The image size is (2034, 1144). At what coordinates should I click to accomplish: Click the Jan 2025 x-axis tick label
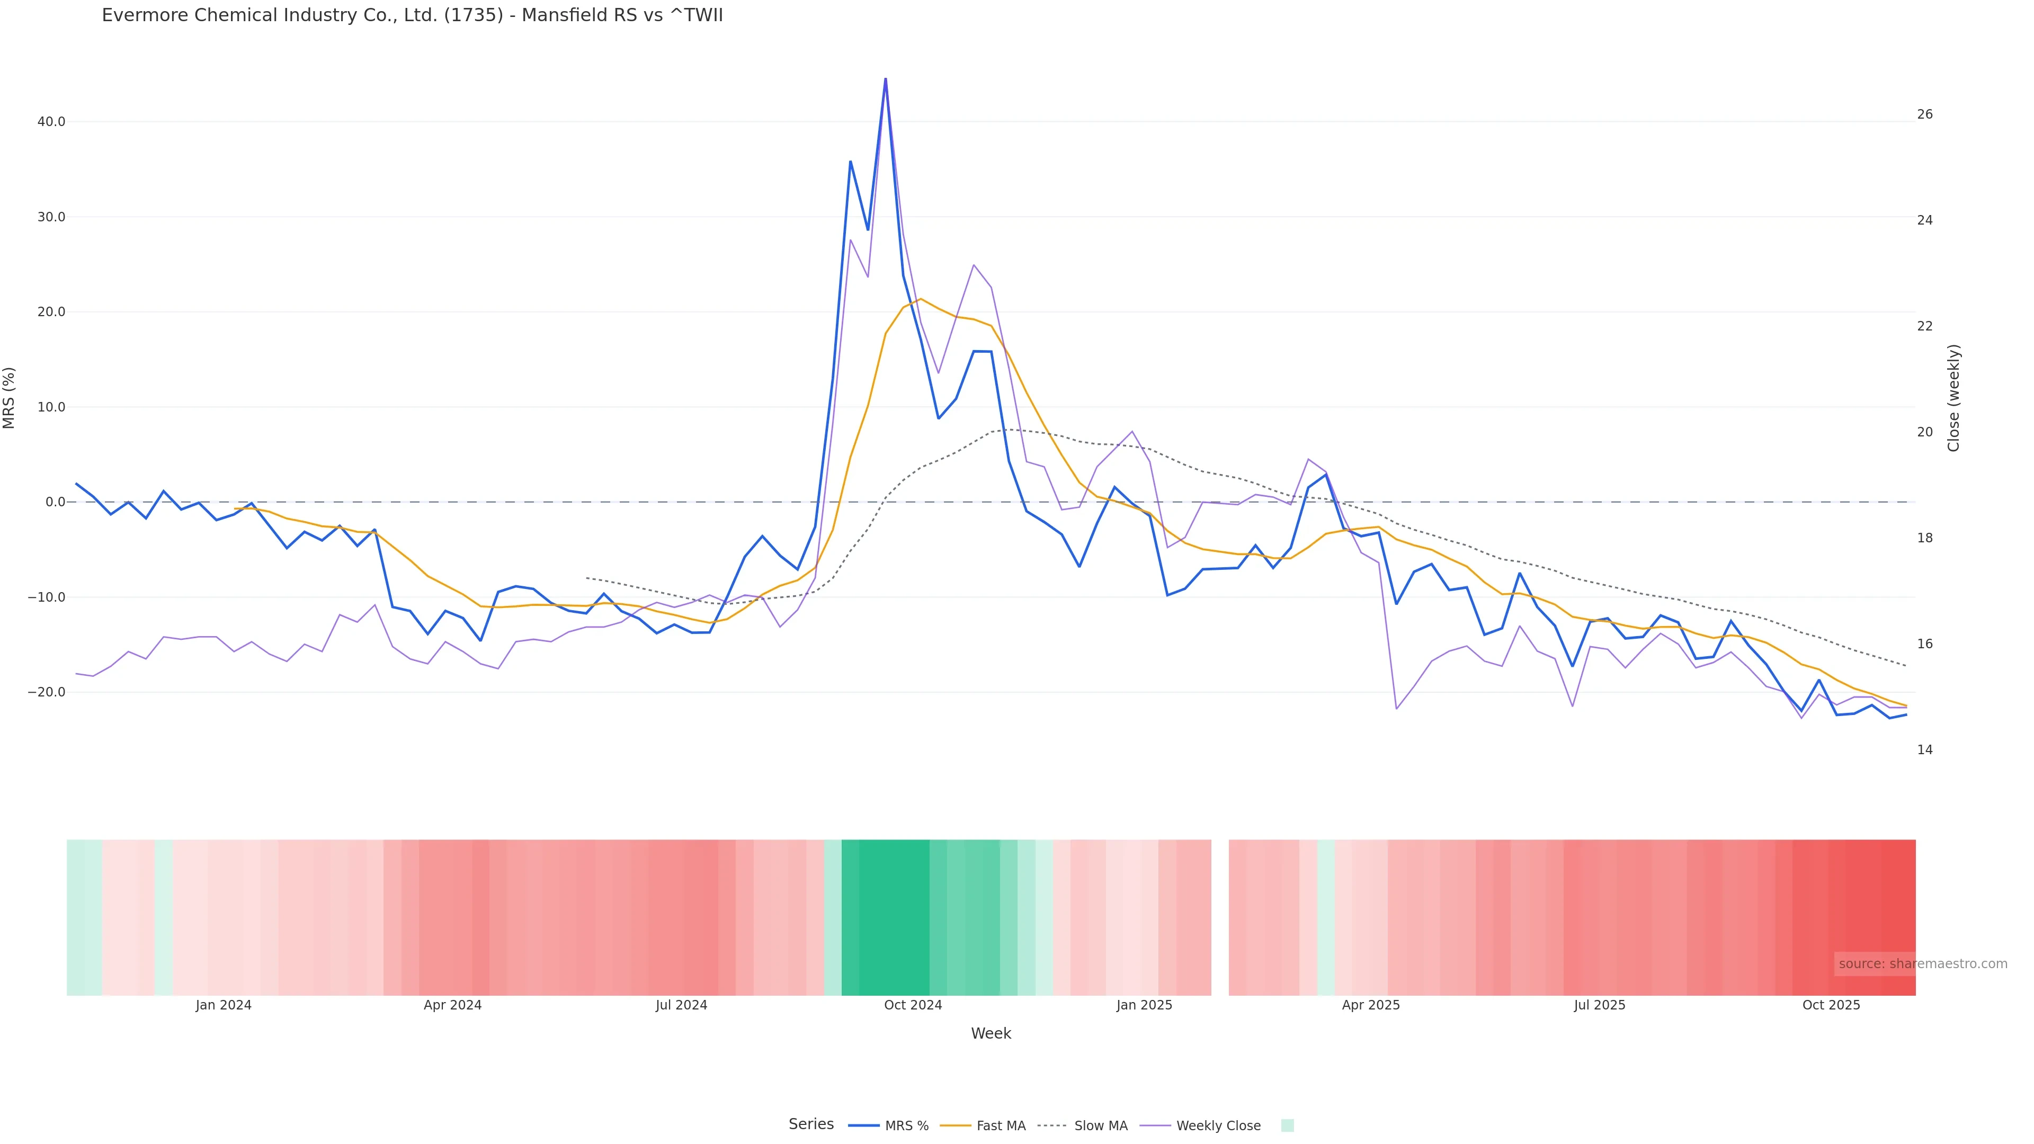[1144, 1005]
